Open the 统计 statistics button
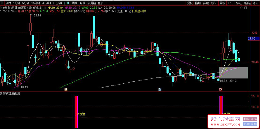Screen dimensions: 260x129 pos(214,3)
